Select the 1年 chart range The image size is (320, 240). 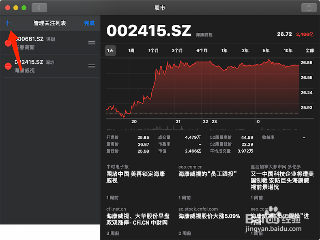(x=224, y=50)
